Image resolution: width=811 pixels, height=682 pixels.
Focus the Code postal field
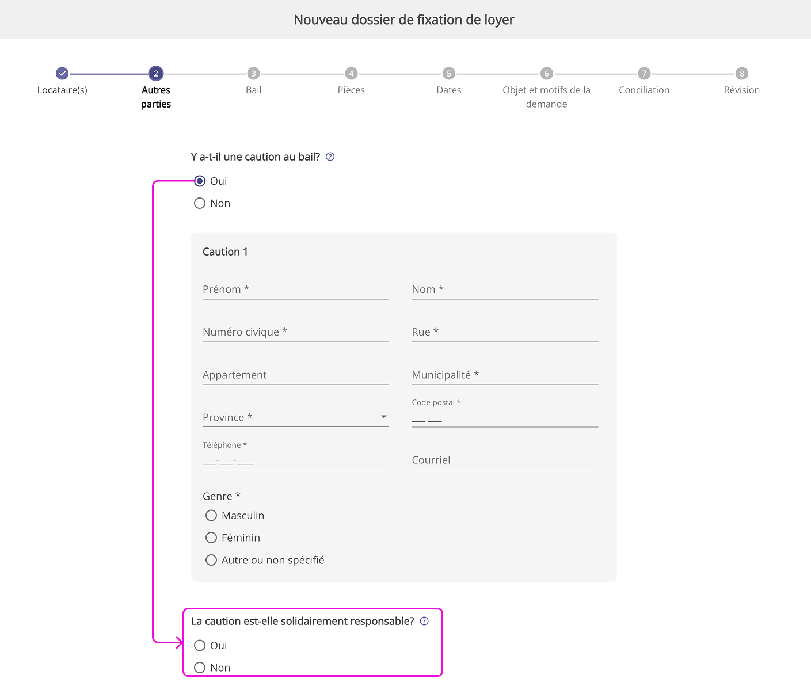pyautogui.click(x=504, y=418)
